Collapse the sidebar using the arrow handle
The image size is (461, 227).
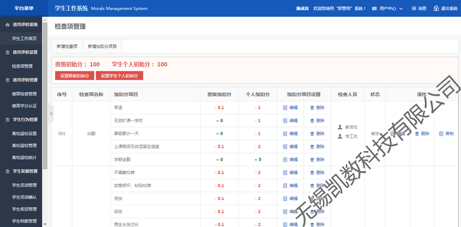(x=51, y=114)
